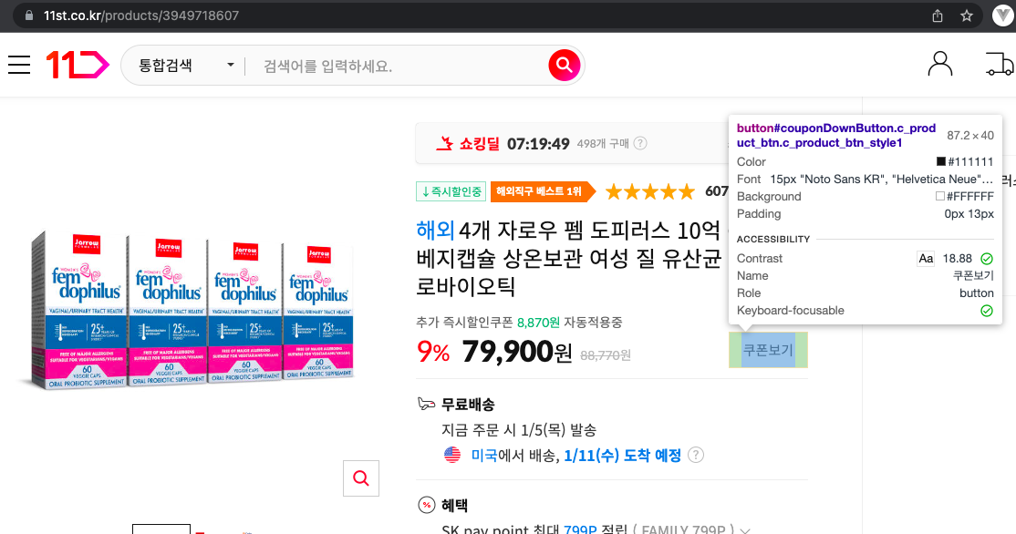
Task: Click the 9% discount rate text
Action: point(433,352)
